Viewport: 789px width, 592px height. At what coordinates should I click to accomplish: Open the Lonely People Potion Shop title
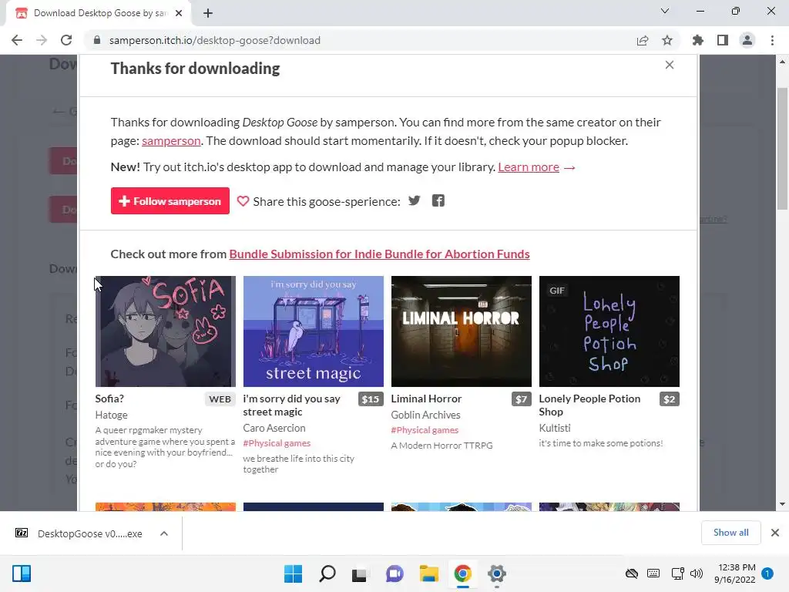[589, 405]
